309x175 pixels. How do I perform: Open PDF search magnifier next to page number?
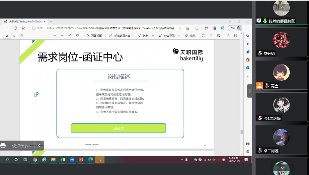[22, 36]
